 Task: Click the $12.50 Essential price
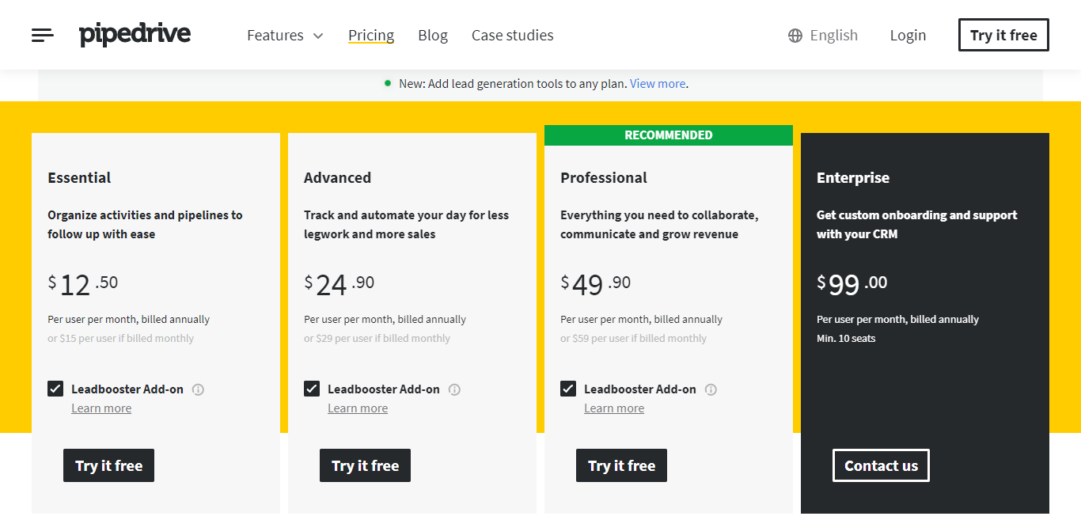(83, 284)
